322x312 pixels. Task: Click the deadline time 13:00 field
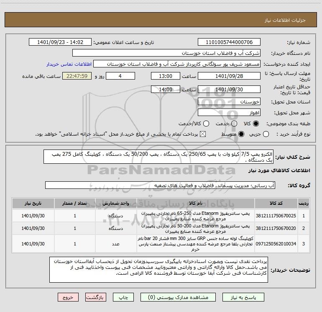point(166,76)
